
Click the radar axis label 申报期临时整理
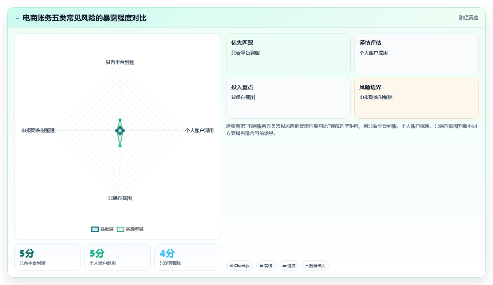38,130
